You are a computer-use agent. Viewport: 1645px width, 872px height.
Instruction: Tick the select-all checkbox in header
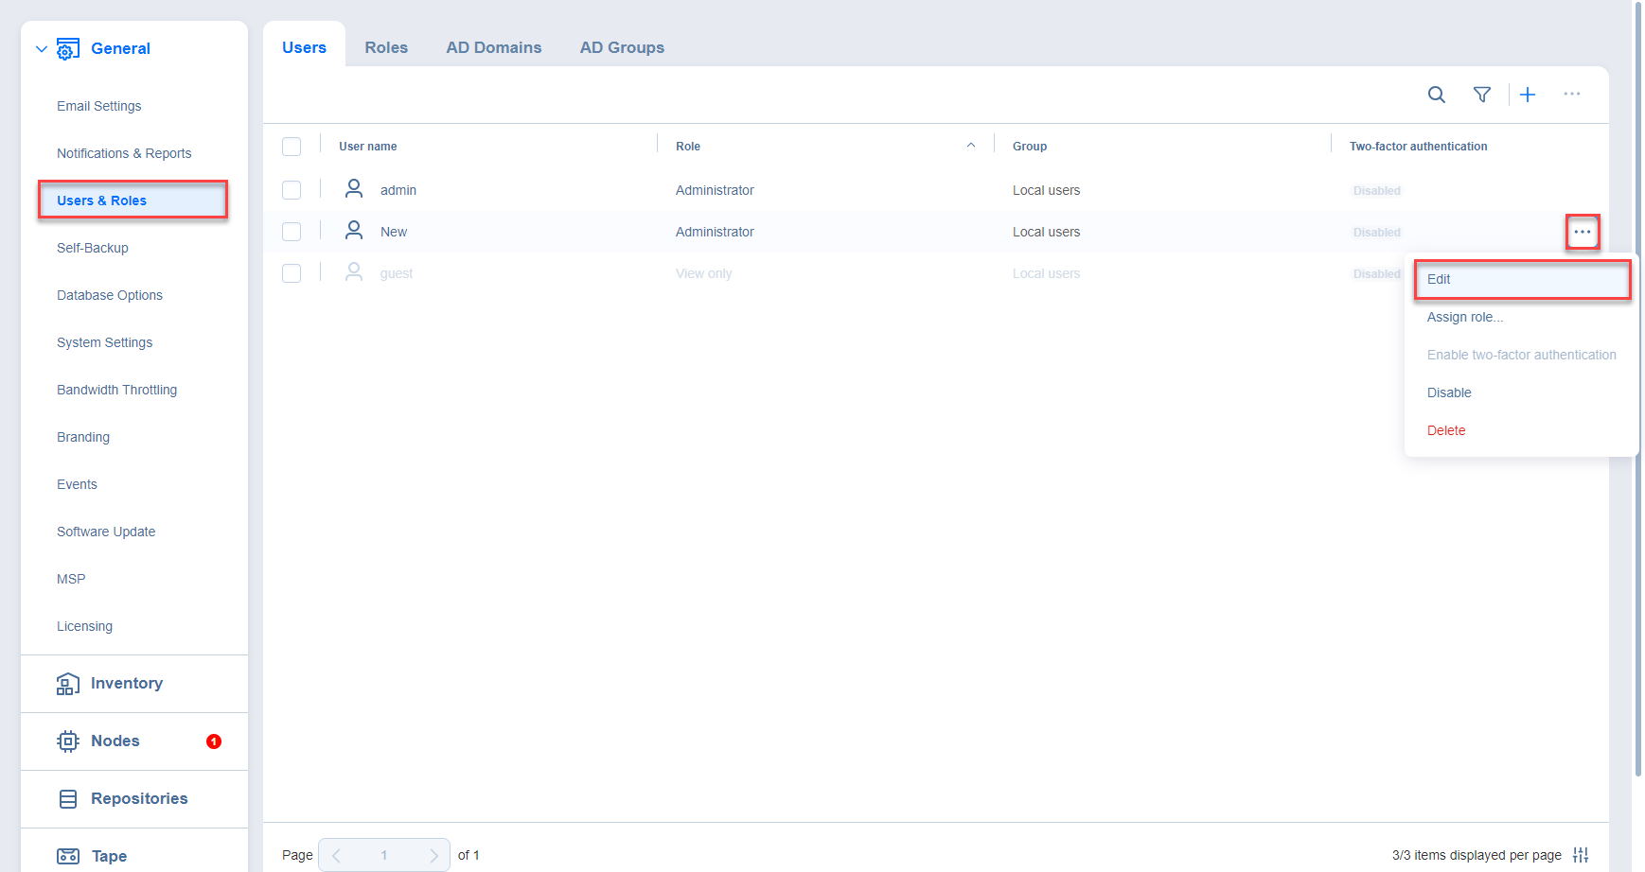tap(292, 147)
